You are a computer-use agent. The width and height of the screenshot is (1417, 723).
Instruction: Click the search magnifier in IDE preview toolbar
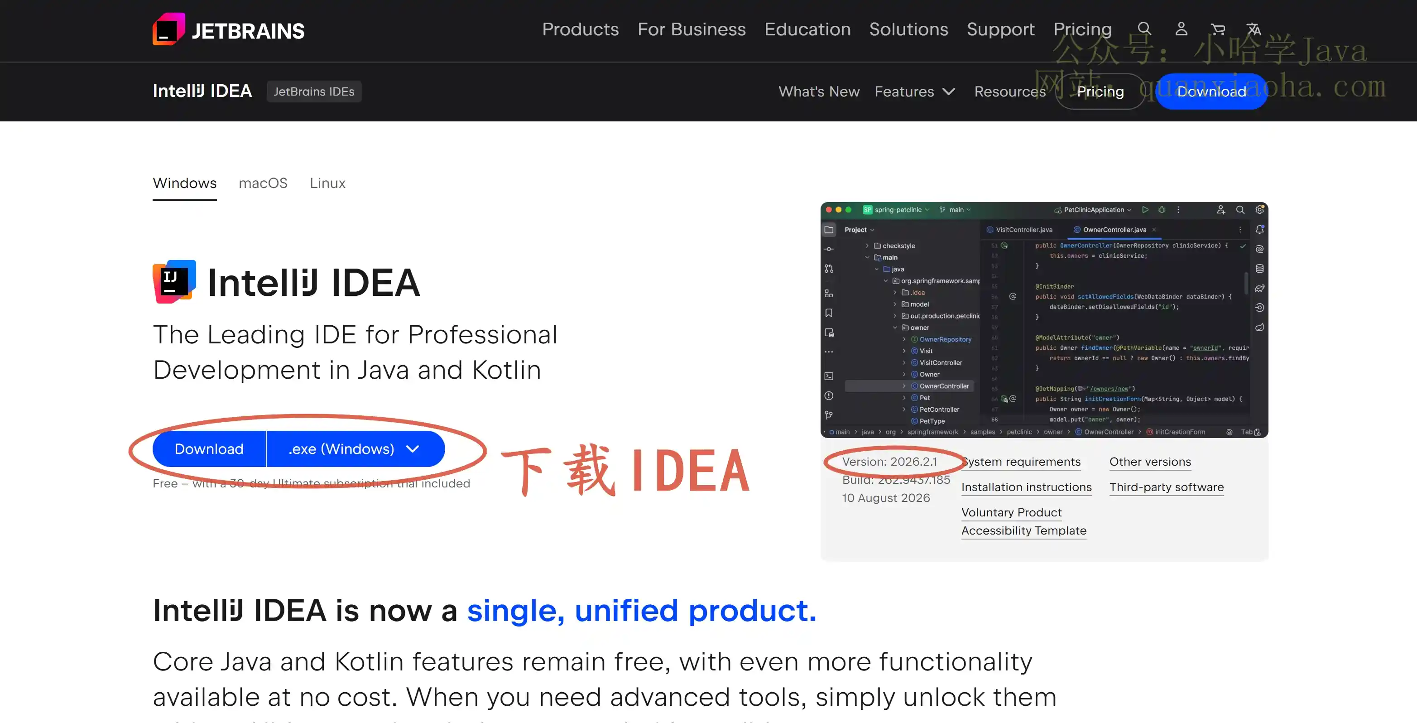tap(1240, 210)
